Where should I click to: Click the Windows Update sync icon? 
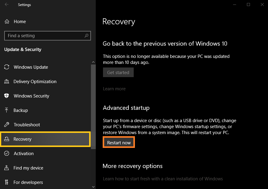point(7,67)
